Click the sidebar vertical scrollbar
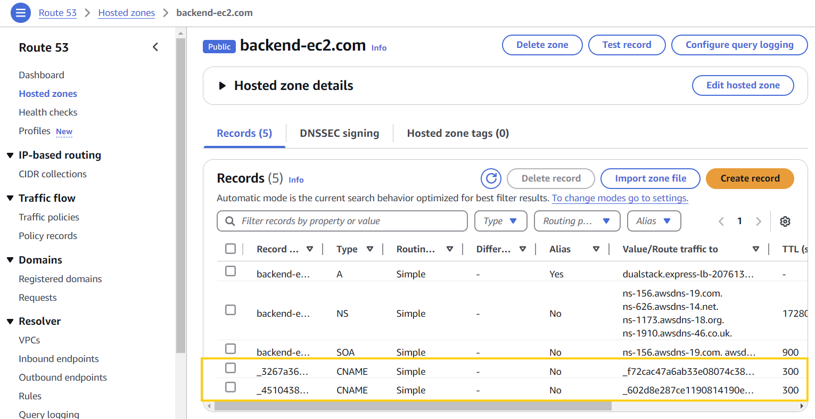 click(180, 195)
